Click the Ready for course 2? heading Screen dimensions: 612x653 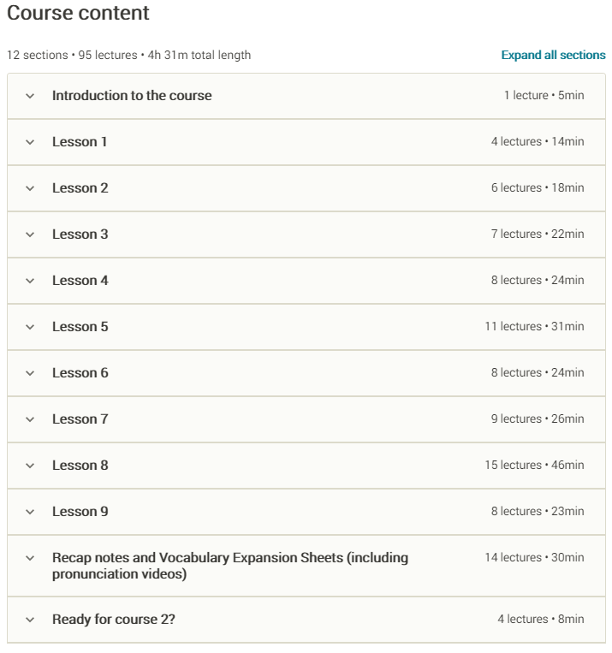114,620
